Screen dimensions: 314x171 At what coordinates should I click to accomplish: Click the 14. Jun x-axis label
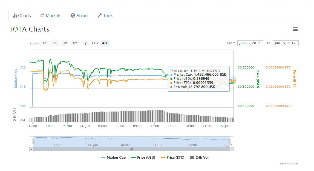(x=85, y=126)
